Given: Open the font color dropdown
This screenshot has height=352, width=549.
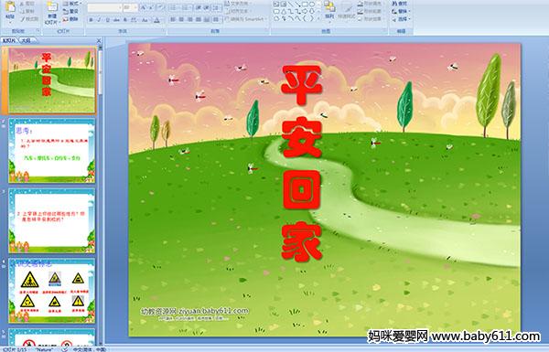Looking at the screenshot, I should pyautogui.click(x=156, y=20).
